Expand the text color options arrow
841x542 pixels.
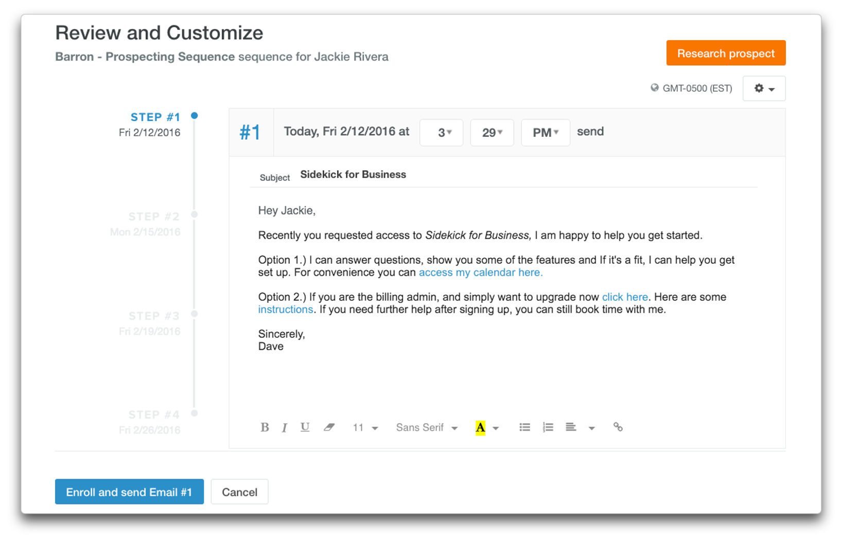click(x=496, y=428)
